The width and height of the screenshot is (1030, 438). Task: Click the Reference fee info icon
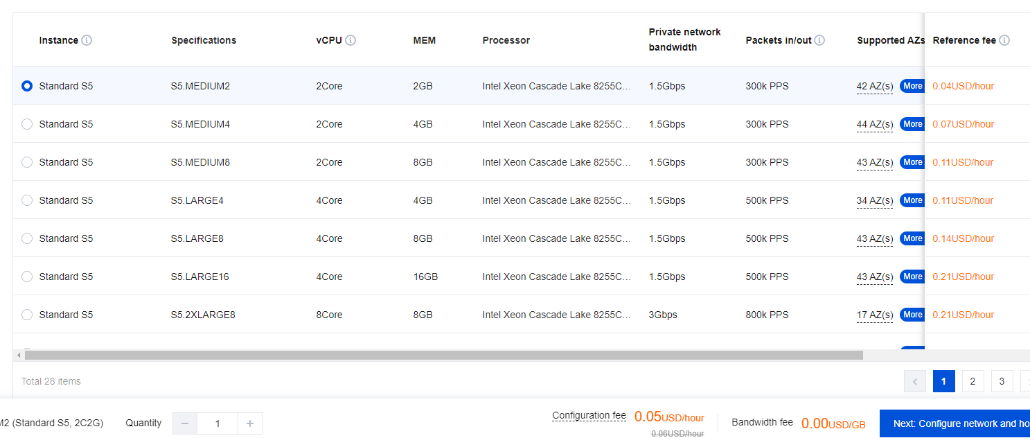click(x=1004, y=40)
